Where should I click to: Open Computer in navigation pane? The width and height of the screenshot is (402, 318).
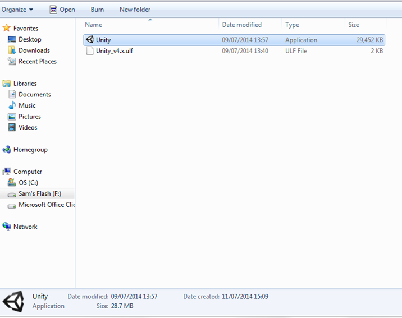pyautogui.click(x=28, y=172)
